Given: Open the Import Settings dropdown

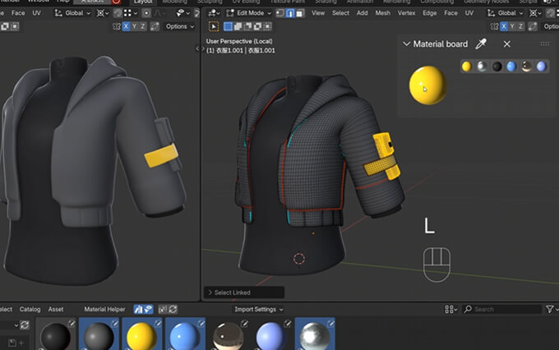Looking at the screenshot, I should click(x=259, y=309).
